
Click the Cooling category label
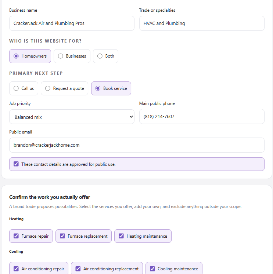(x=16, y=252)
